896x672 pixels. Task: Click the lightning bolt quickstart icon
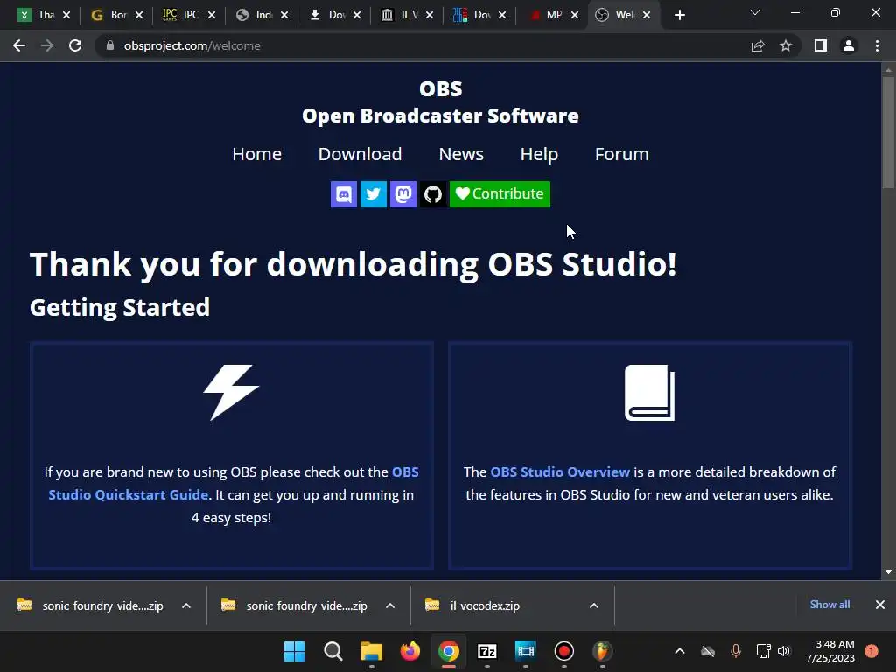coord(231,393)
